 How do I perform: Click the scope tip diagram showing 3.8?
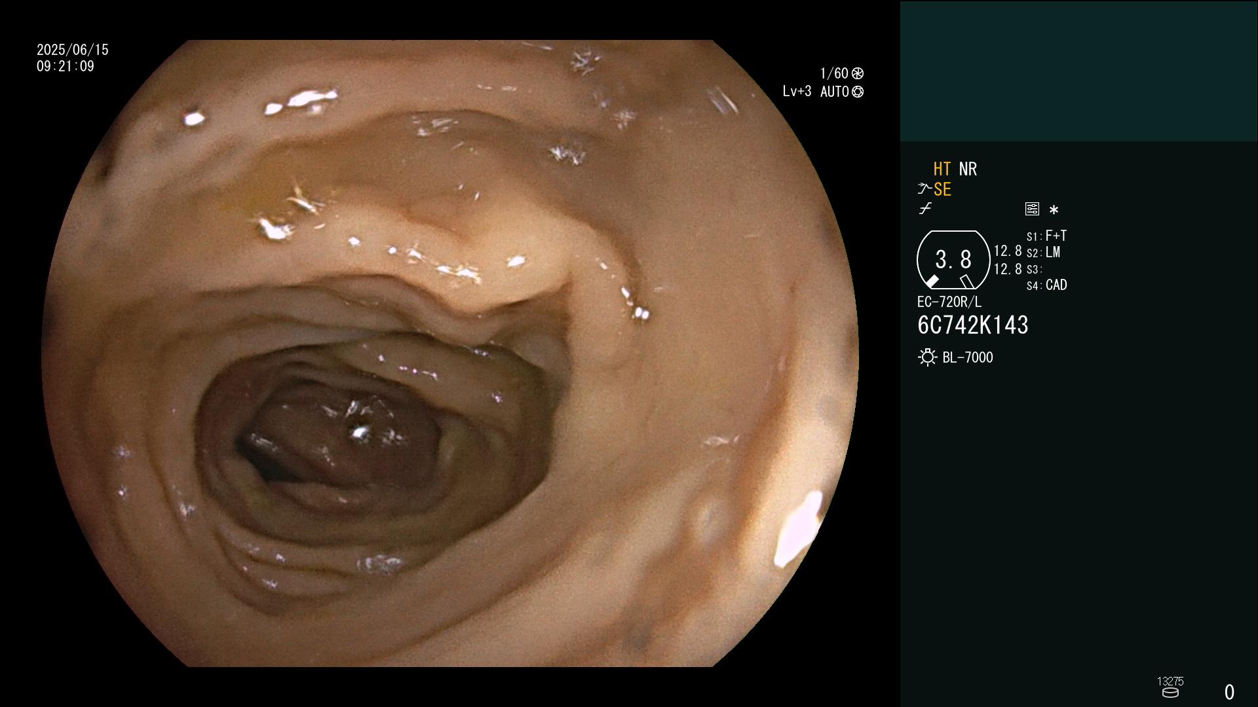point(953,260)
